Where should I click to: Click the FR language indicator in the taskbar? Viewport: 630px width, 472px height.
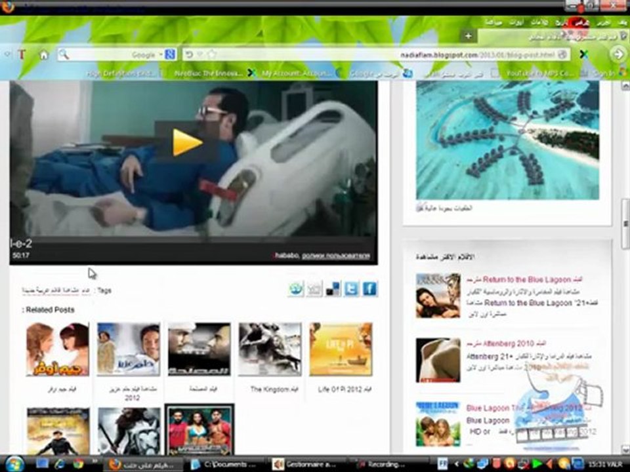[442, 464]
